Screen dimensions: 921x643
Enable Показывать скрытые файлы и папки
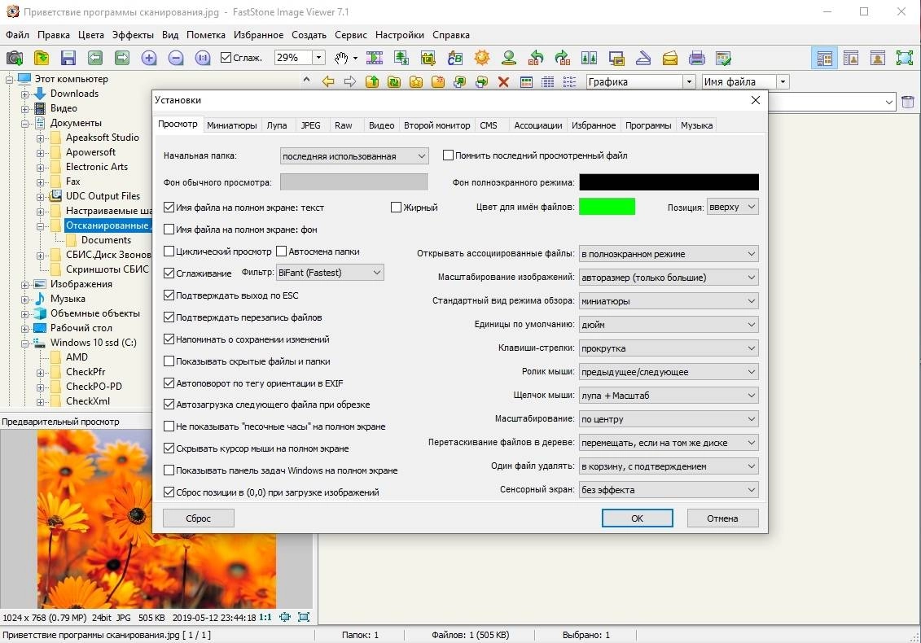coord(169,361)
